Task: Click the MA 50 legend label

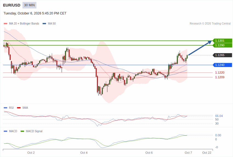Action: pyautogui.click(x=52, y=23)
